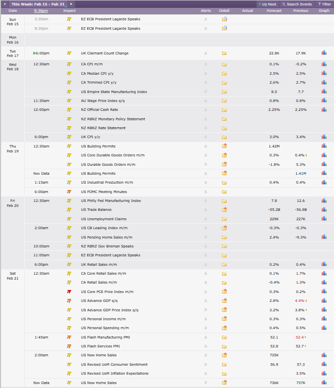Click revision marker next to 52.4 previous

tap(305, 338)
